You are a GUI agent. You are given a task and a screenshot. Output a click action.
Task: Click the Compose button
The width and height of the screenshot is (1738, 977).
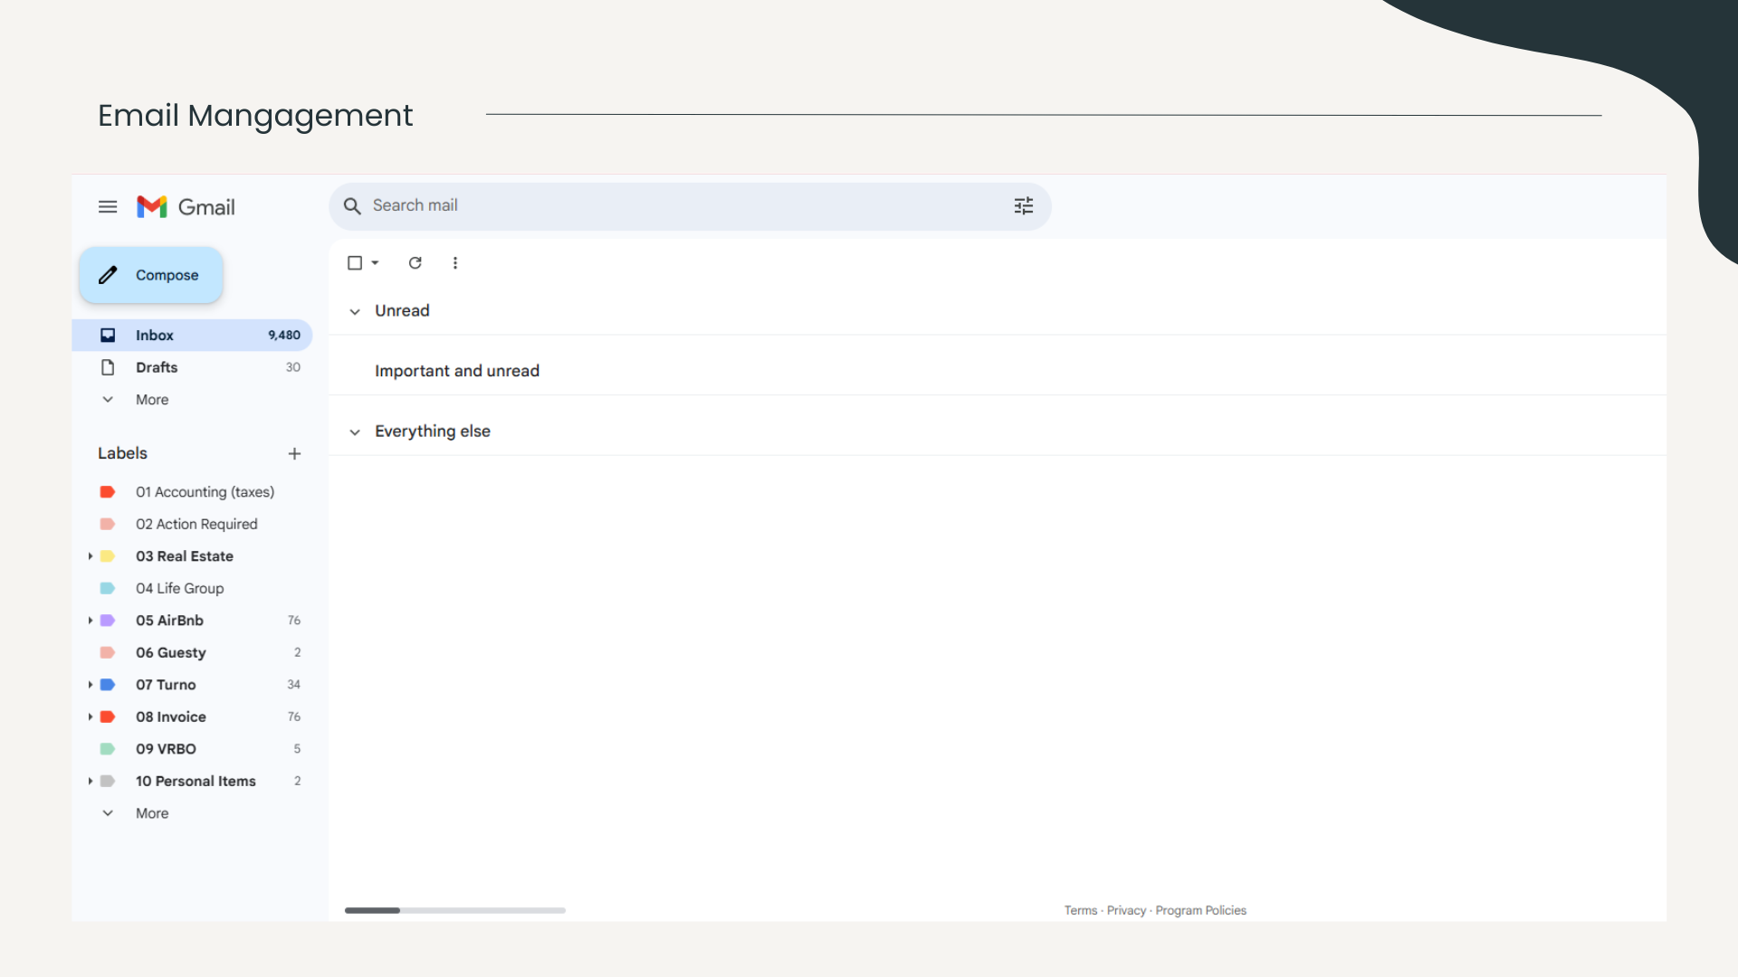coord(151,275)
